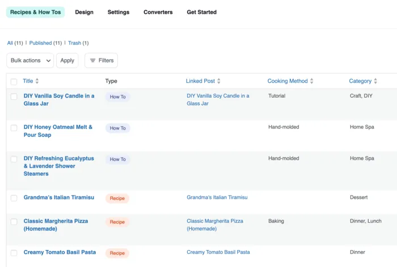Click Recipe badge for Tomato Basil Pasta
Screen dimensions: 397x267
click(x=117, y=253)
